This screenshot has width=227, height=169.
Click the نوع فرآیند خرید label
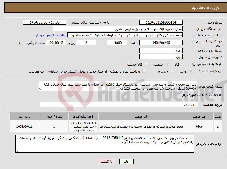click(x=211, y=71)
